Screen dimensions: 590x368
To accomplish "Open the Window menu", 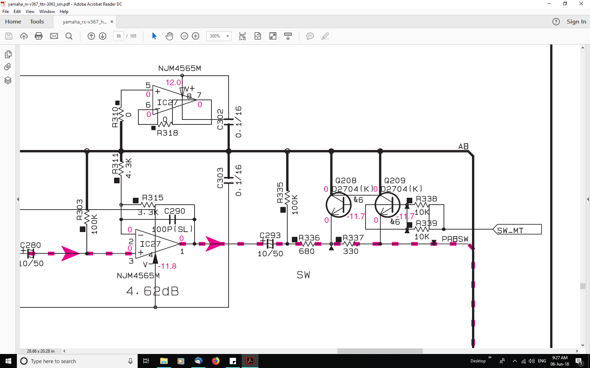I will [x=47, y=12].
